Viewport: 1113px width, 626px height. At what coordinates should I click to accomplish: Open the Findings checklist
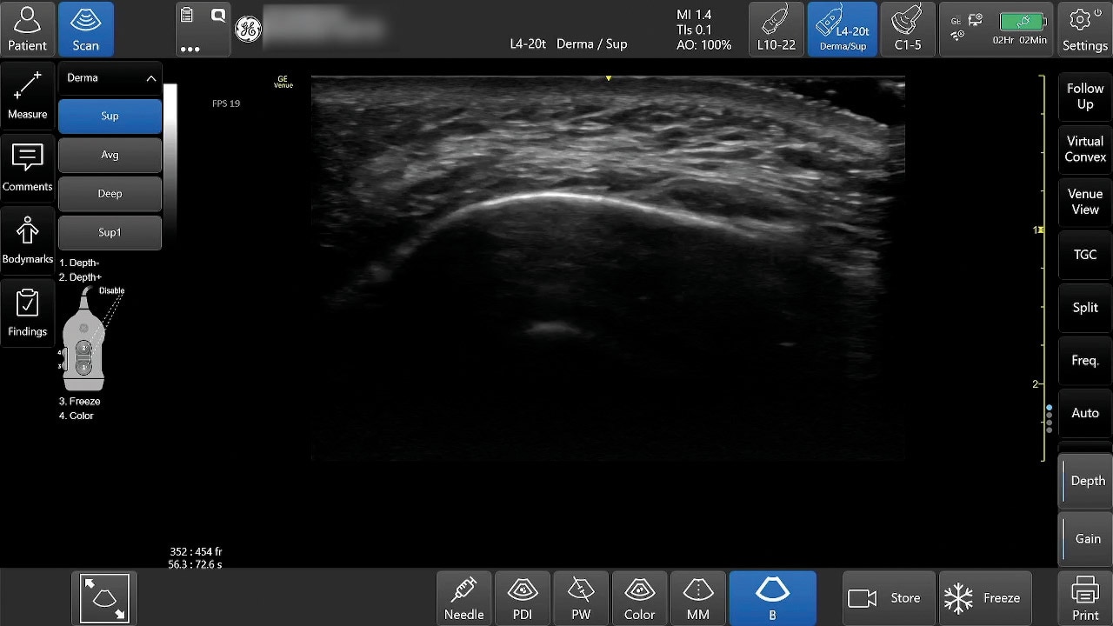(x=27, y=313)
